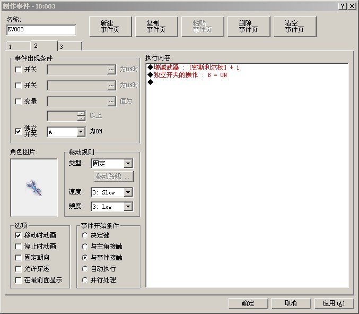This screenshot has height=314, width=359.
Task: Enable the 变量 condition checkbox
Action: coord(18,101)
